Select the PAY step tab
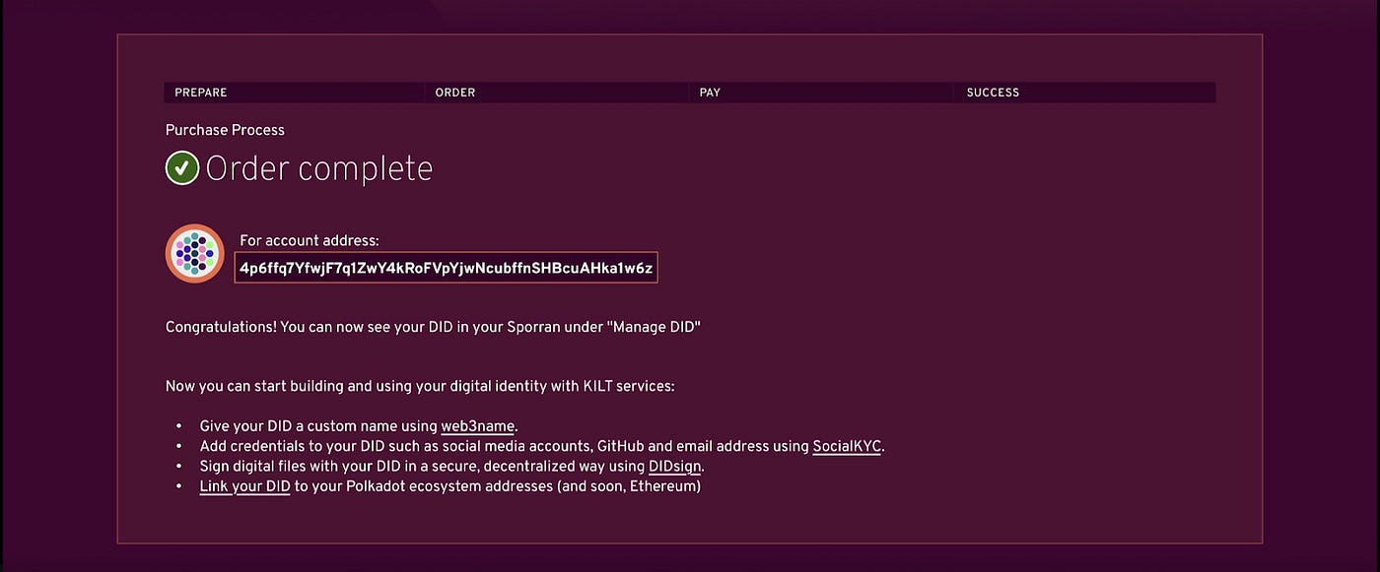Image resolution: width=1380 pixels, height=572 pixels. (821, 93)
